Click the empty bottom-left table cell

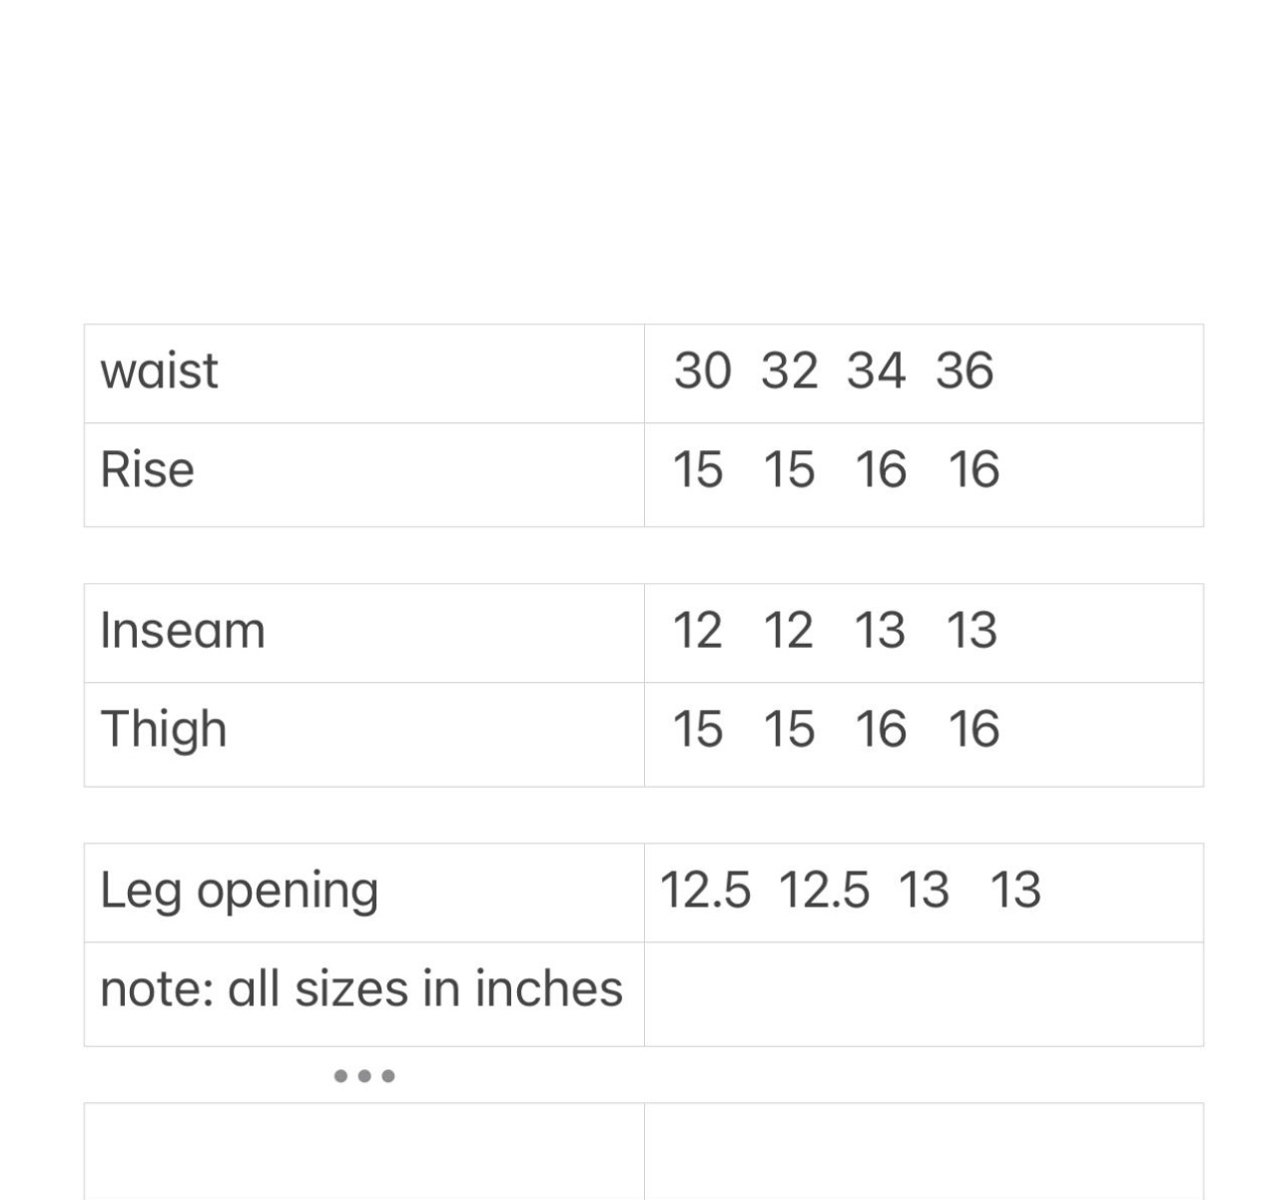[x=363, y=1150]
